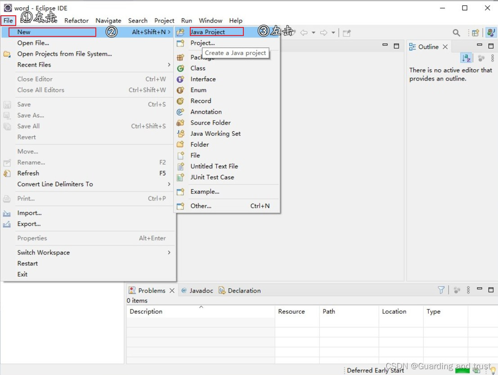The width and height of the screenshot is (498, 375).
Task: Open the Project menu in menu bar
Action: coord(164,21)
